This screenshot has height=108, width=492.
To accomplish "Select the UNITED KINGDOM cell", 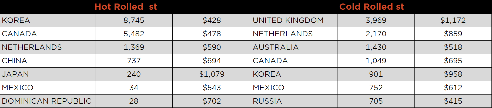I will [294, 20].
